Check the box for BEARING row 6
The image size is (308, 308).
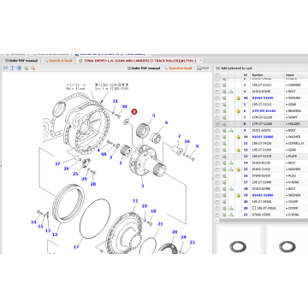[x=217, y=111]
